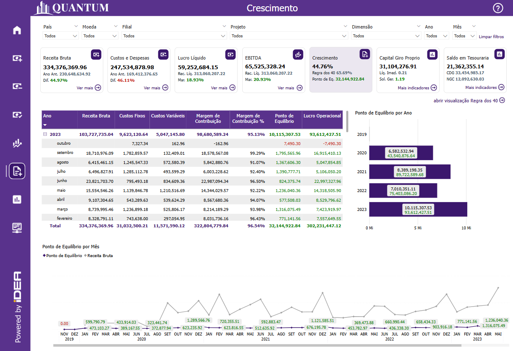Open the monitor dashboard icon in sidebar

tap(17, 228)
